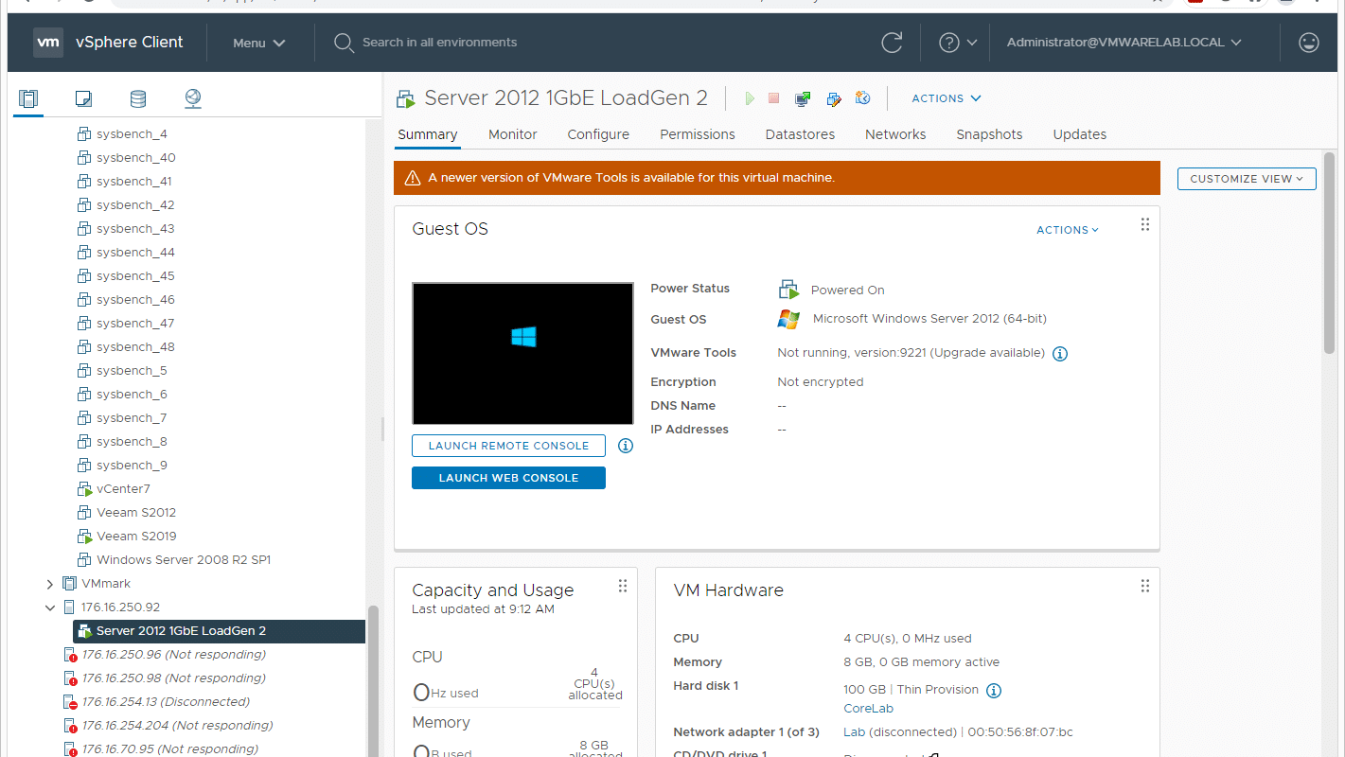The image size is (1345, 757).
Task: Select host 176.16.70.95 (Not responding)
Action: pyautogui.click(x=169, y=749)
